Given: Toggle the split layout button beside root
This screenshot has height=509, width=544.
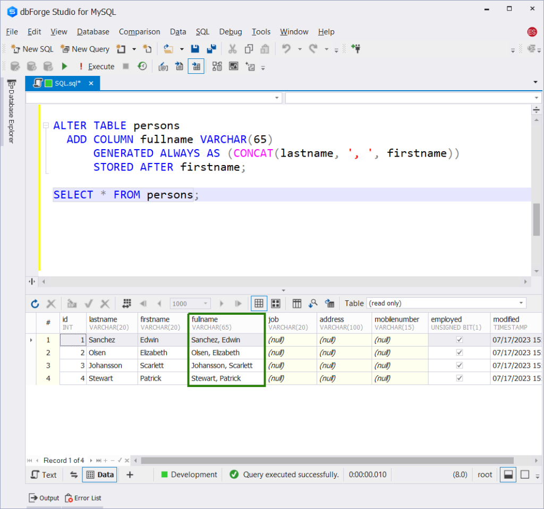Looking at the screenshot, I should [508, 475].
